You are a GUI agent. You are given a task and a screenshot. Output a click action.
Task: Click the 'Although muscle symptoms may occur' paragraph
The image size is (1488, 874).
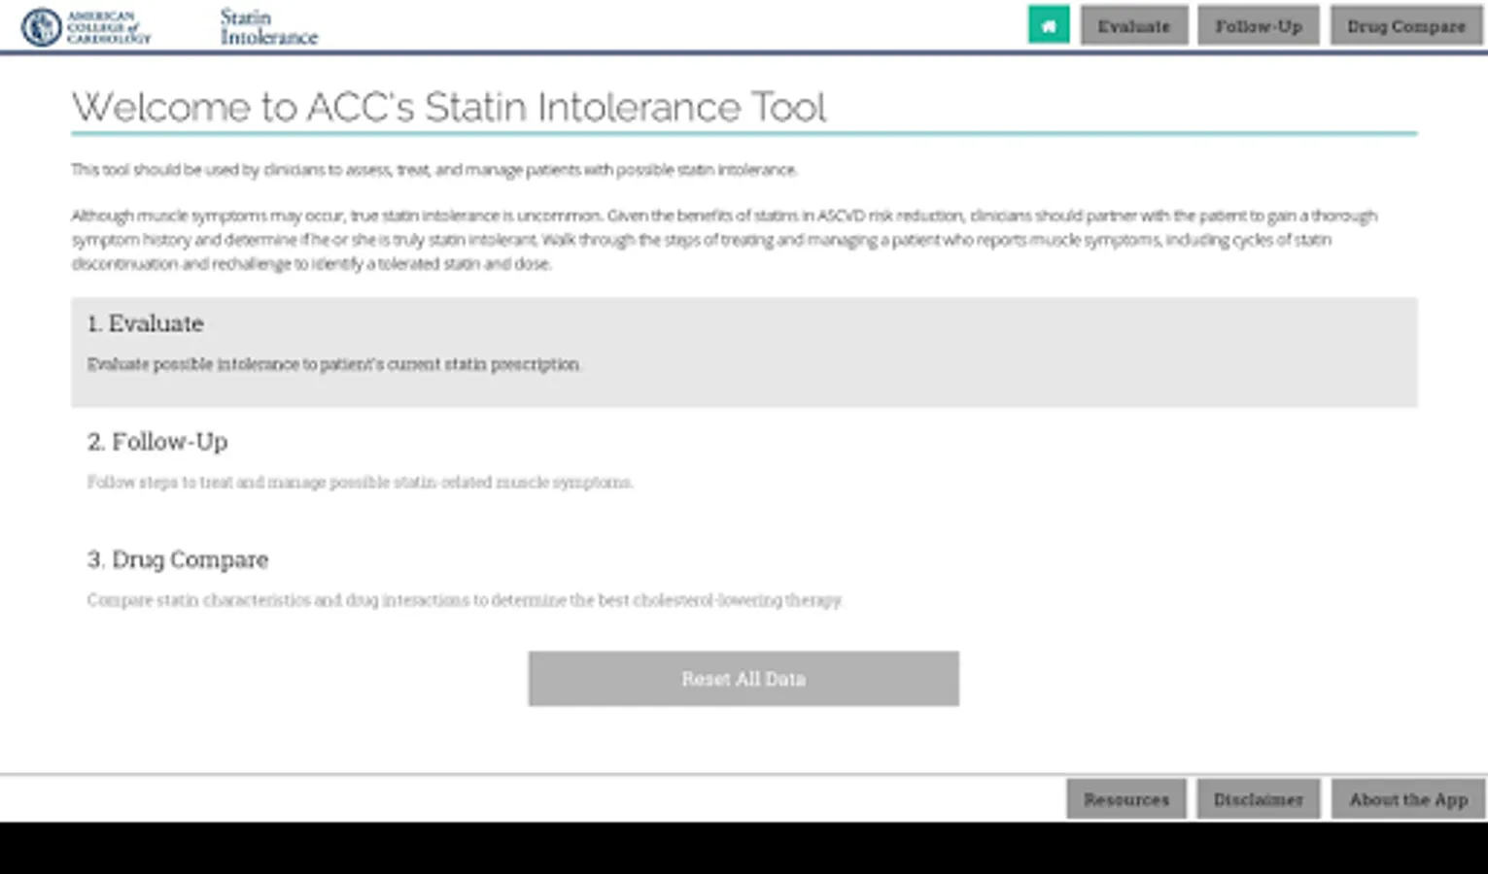pos(724,240)
